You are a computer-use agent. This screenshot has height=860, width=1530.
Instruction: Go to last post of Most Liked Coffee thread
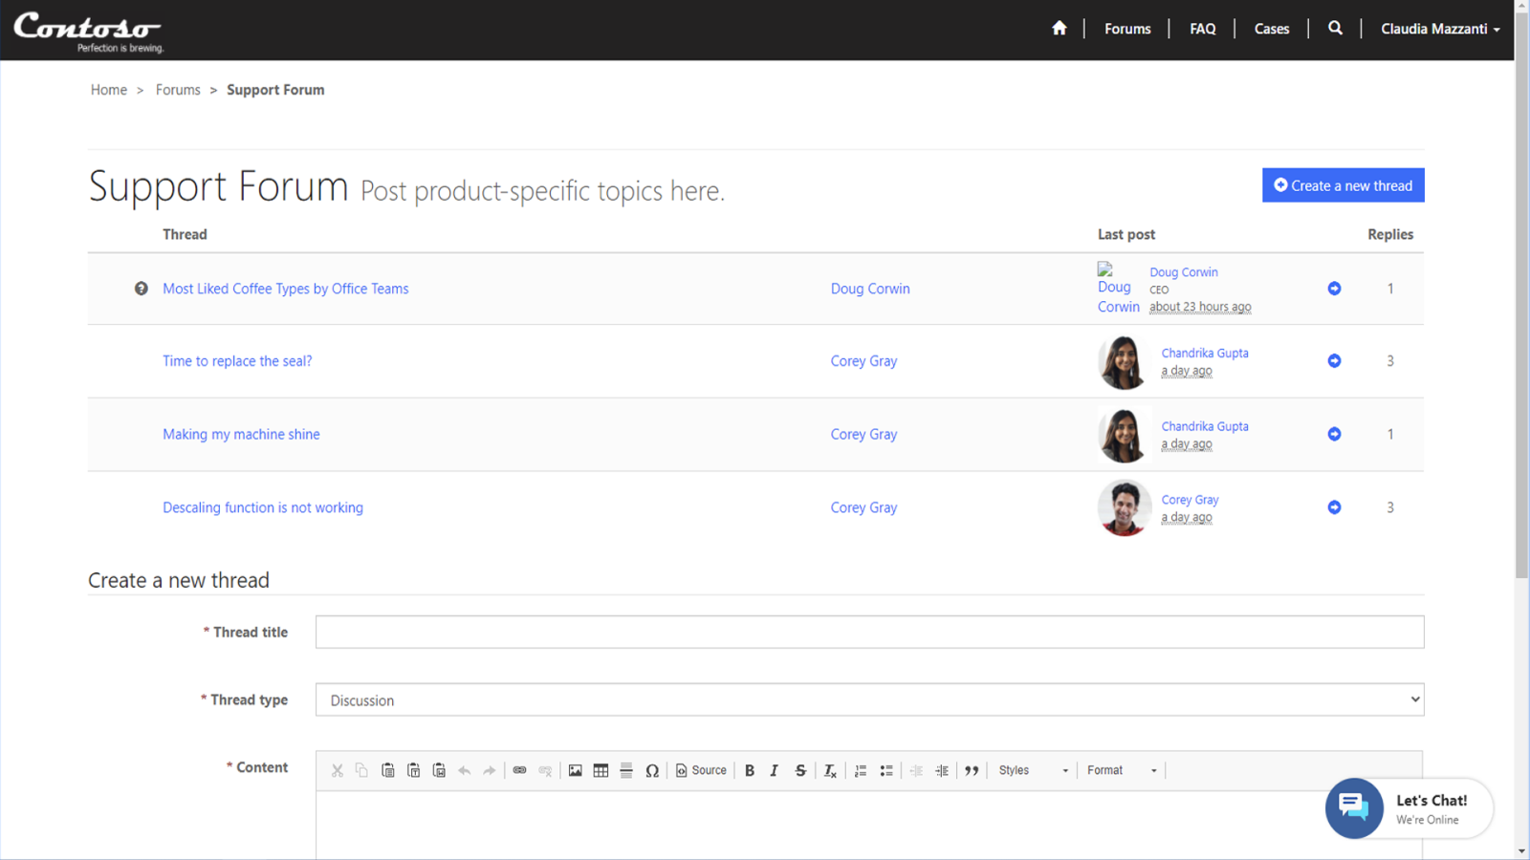click(1334, 289)
